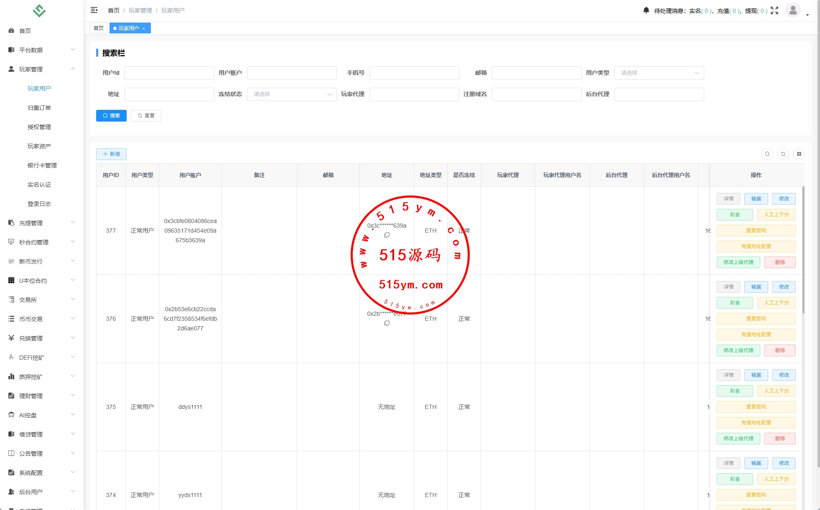Screen dimensions: 820x510
Task: Open the 冻结状态 dropdown
Action: click(291, 94)
